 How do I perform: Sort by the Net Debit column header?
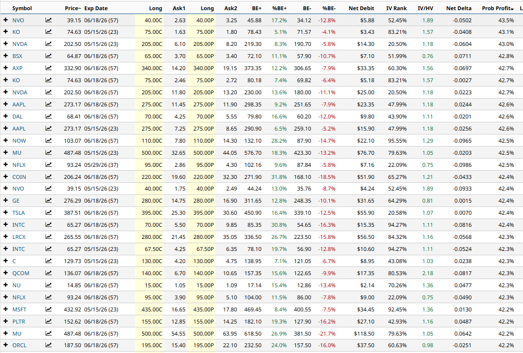point(361,8)
